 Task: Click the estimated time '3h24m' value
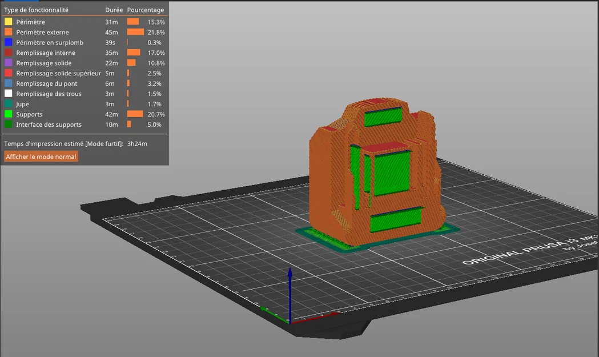[x=137, y=144]
